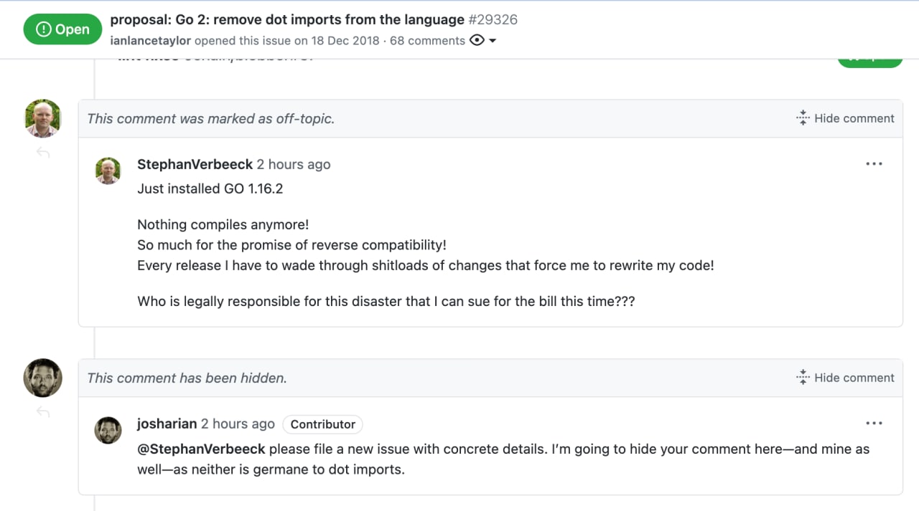Hide the off-topic comment by StephanVerbeeck
Image resolution: width=919 pixels, height=511 pixels.
tap(846, 118)
